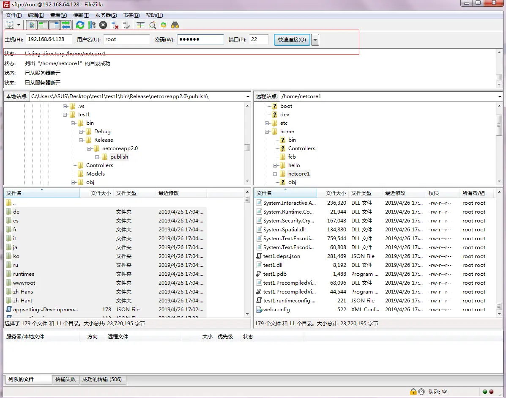Toggle local directory tree display
This screenshot has width=506, height=398.
tap(43, 25)
